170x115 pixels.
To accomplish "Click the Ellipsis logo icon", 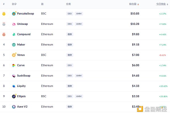I will (14, 96).
